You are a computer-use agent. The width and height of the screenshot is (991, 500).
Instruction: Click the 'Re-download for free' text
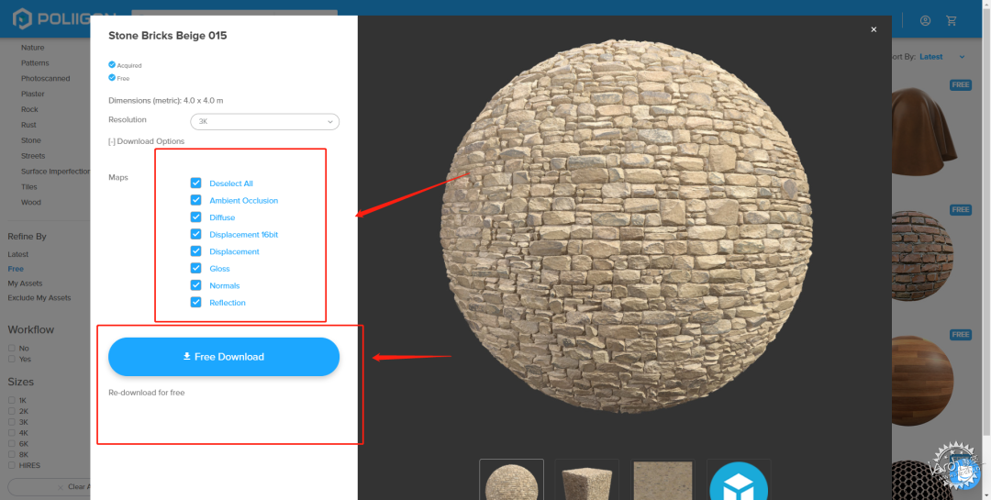pos(147,393)
